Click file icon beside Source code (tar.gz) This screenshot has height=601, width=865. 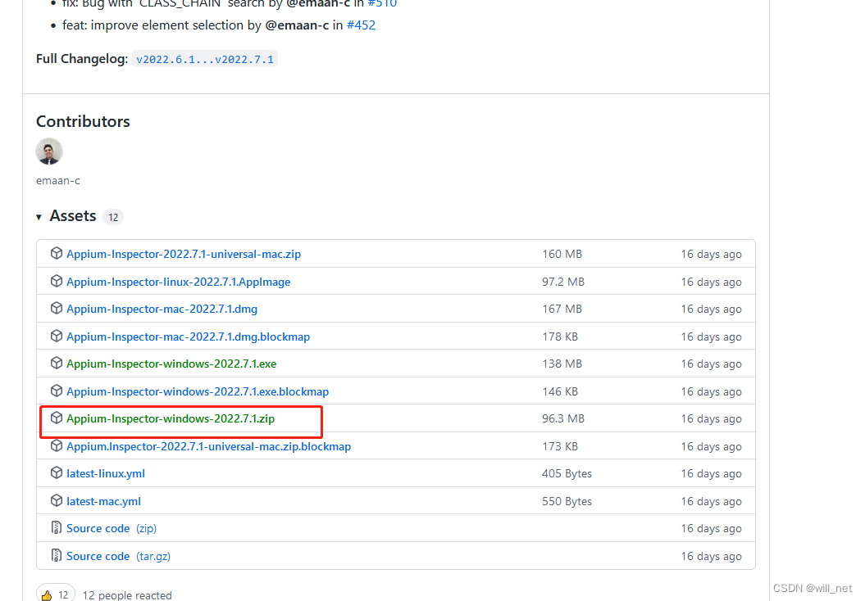click(x=57, y=555)
